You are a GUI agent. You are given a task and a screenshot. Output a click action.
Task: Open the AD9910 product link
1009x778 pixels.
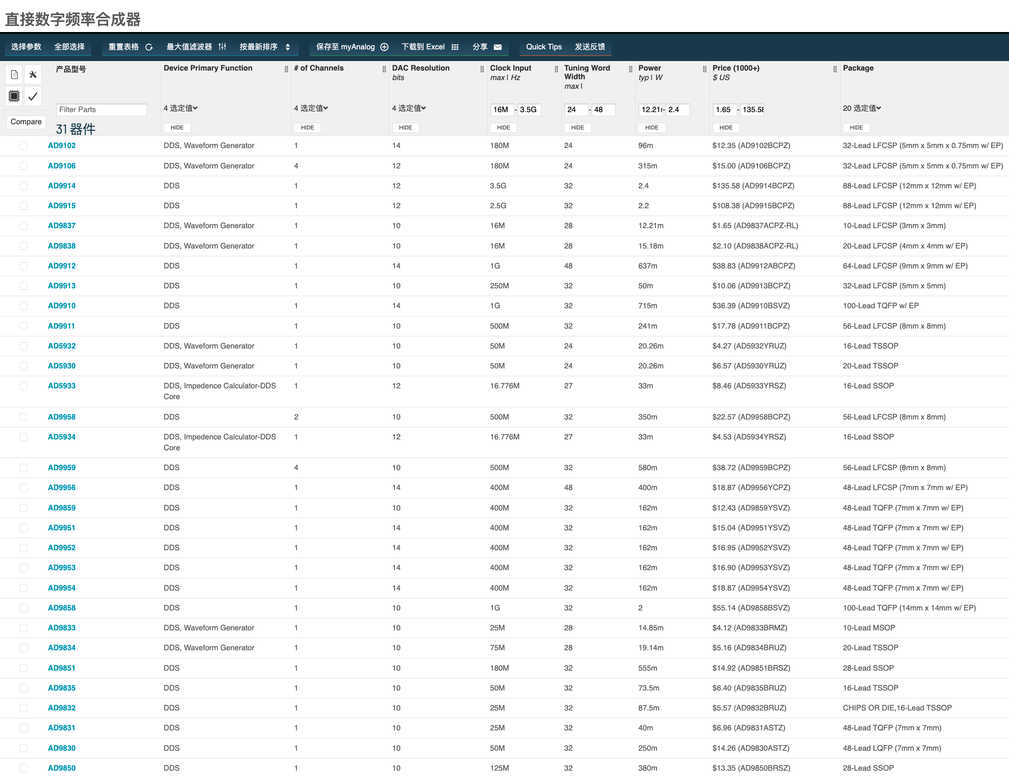(x=61, y=306)
